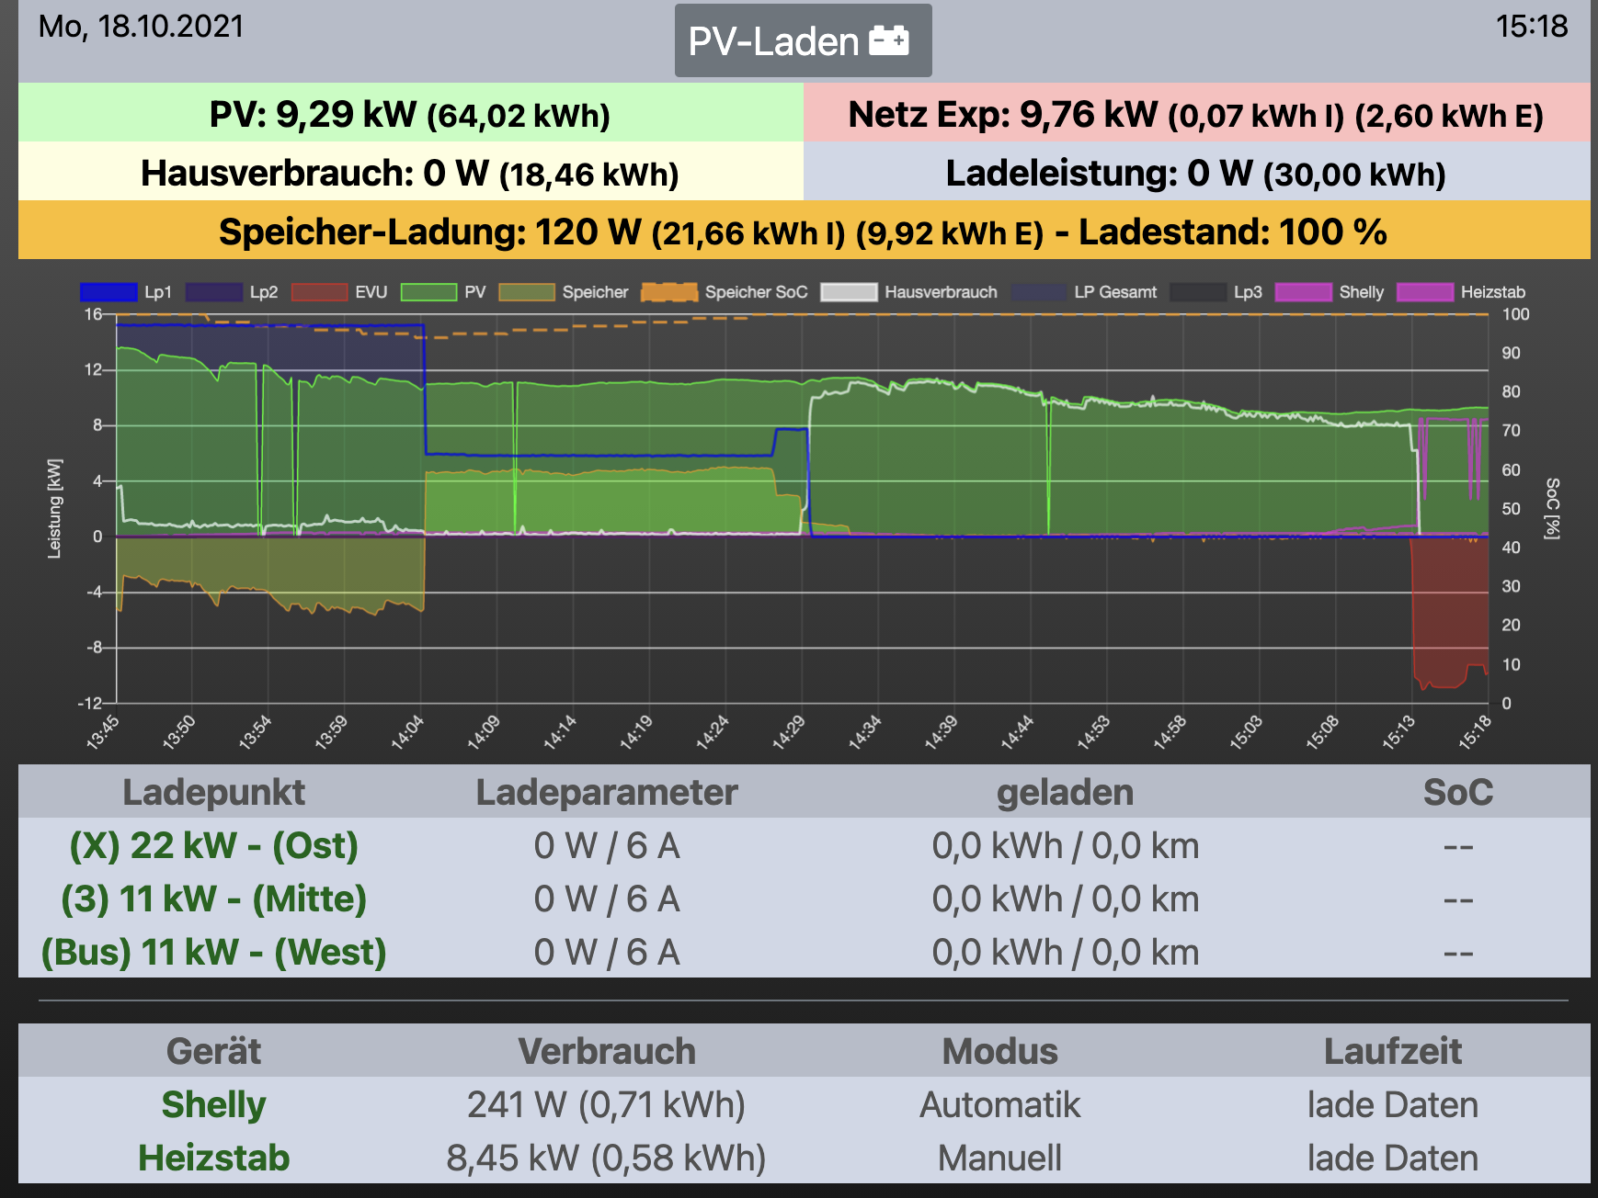The width and height of the screenshot is (1598, 1198).
Task: Click the Automatik mode of Shelly
Action: coord(999,1105)
